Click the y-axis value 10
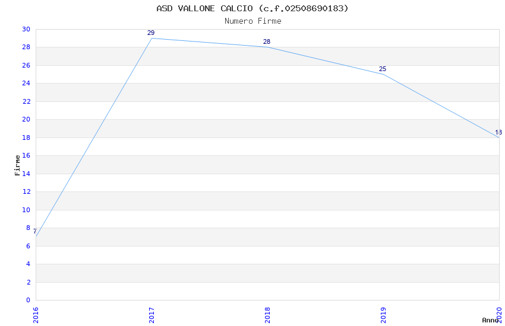The image size is (505, 326). click(x=26, y=210)
